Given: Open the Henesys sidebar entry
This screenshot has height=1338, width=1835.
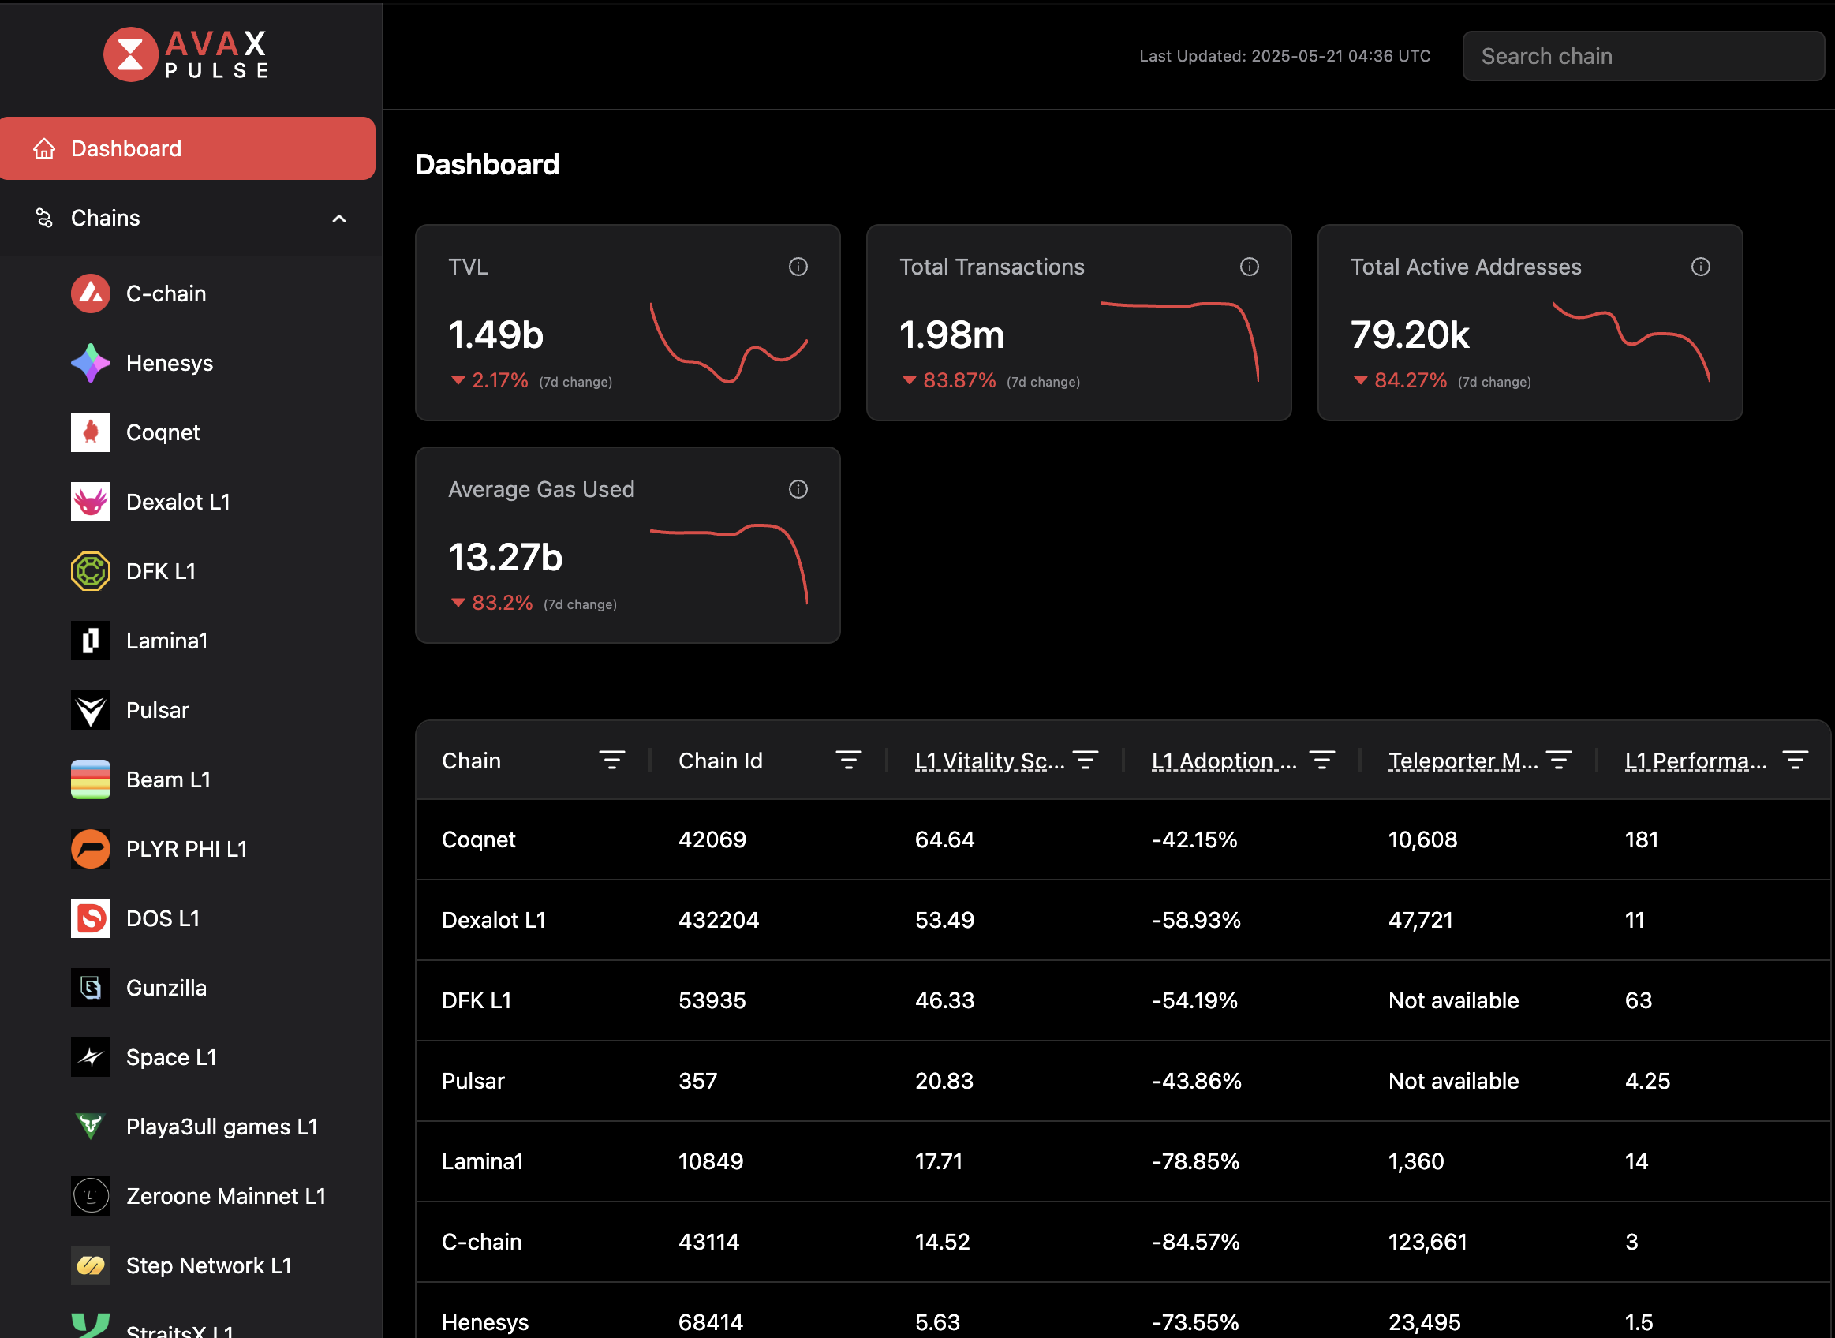Looking at the screenshot, I should pyautogui.click(x=170, y=363).
